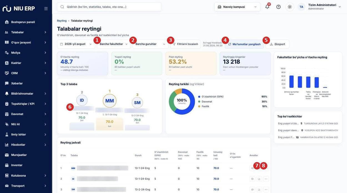The image size is (347, 193).
Task: Open the Xabarlar sidebar item
Action: tap(26, 83)
